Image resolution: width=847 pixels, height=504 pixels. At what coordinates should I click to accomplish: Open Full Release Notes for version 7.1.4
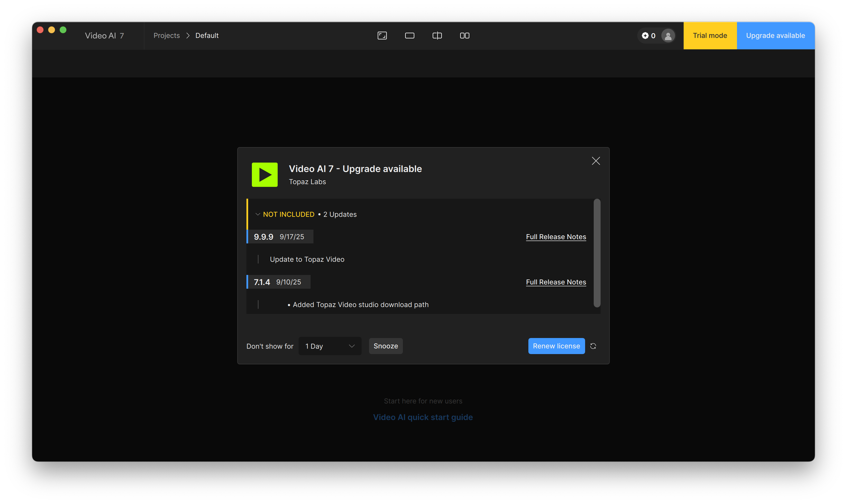556,282
